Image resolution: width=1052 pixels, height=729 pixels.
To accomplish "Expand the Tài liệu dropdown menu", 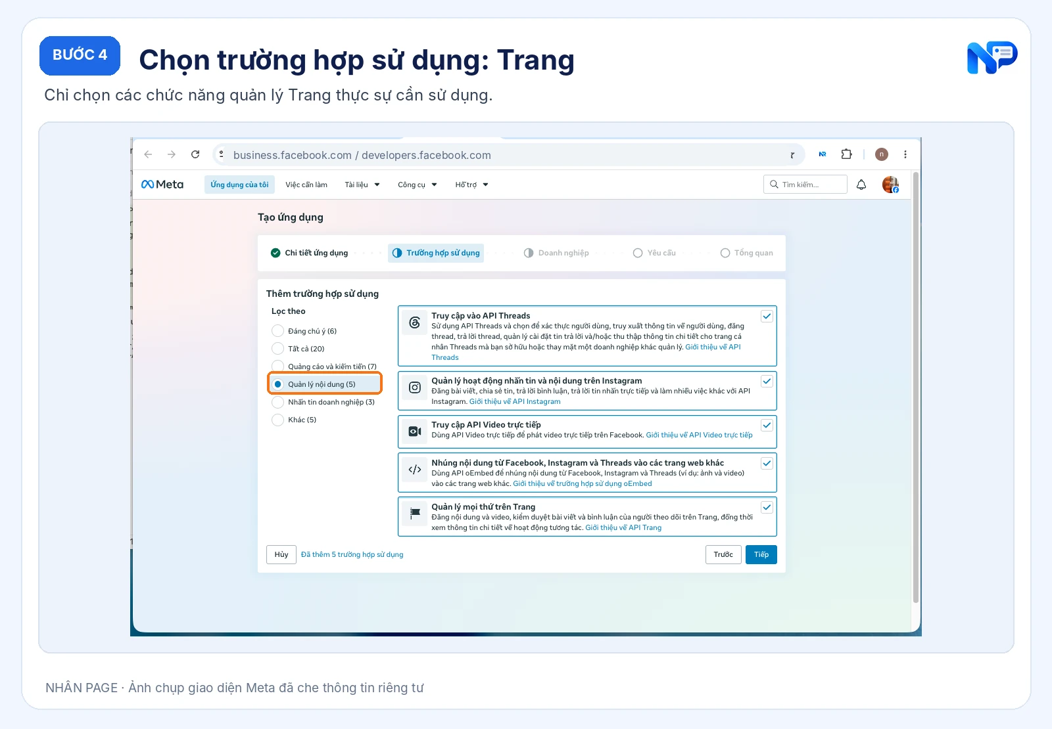I will click(x=362, y=185).
